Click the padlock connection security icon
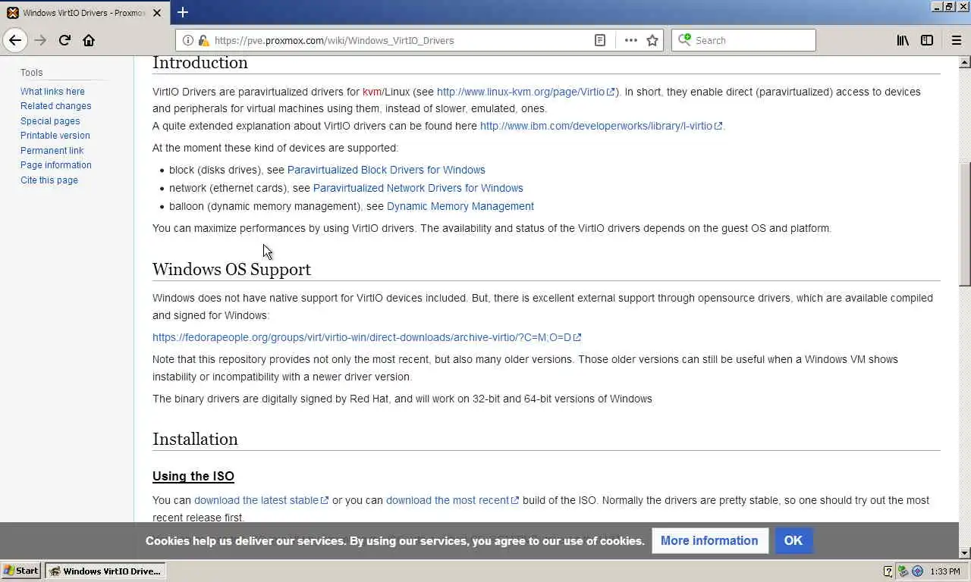Image resolution: width=971 pixels, height=582 pixels. pos(203,40)
